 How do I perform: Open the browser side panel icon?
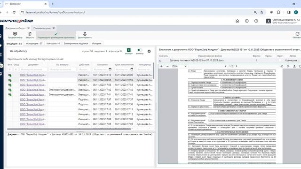click(289, 12)
